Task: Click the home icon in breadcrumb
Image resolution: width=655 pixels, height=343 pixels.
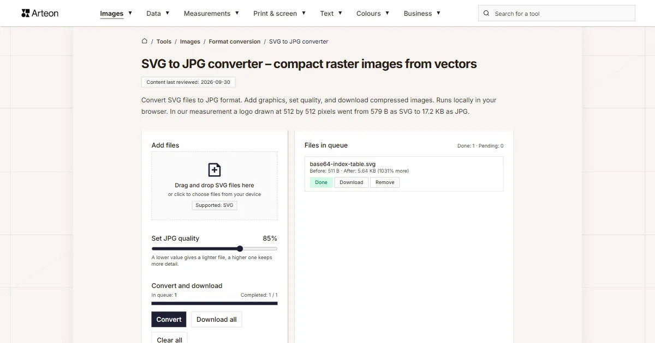Action: (145, 41)
